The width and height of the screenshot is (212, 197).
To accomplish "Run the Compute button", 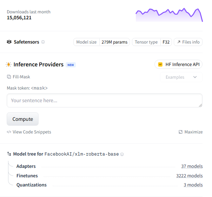I will 22,119.
